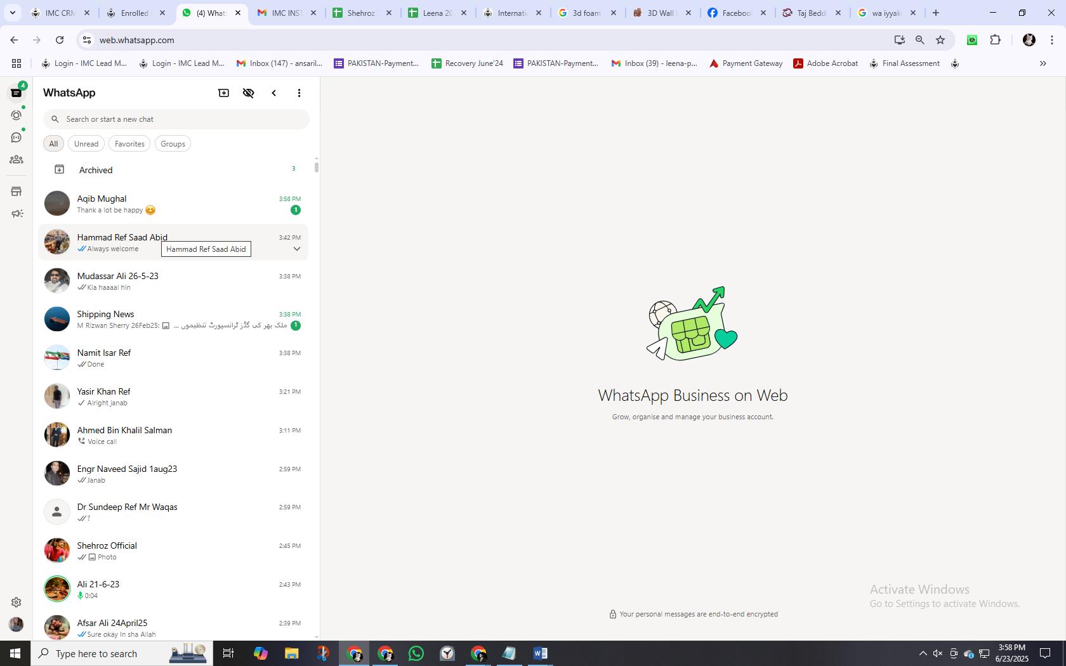1066x666 pixels.
Task: Close the WhatsApp browser tab
Action: click(x=238, y=13)
